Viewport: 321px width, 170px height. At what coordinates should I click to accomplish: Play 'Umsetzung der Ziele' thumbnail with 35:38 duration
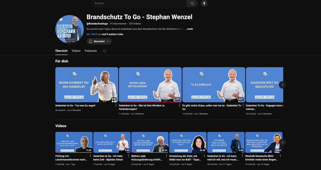click(188, 142)
